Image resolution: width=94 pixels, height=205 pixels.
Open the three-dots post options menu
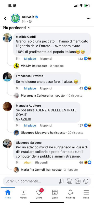click(88, 18)
